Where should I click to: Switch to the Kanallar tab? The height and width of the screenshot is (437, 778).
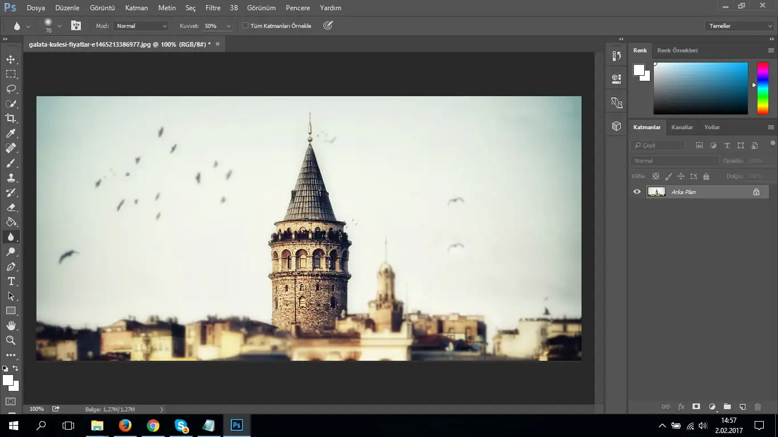[682, 127]
